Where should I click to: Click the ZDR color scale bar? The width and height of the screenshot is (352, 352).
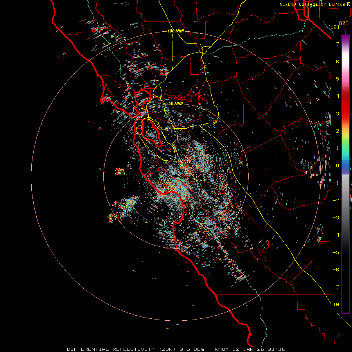click(345, 174)
